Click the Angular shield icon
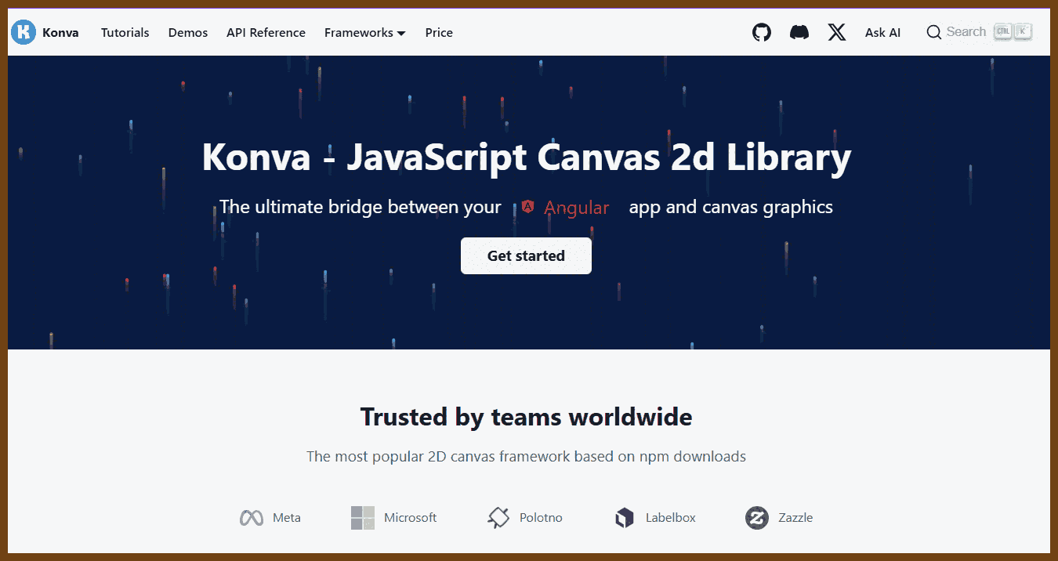 point(529,208)
